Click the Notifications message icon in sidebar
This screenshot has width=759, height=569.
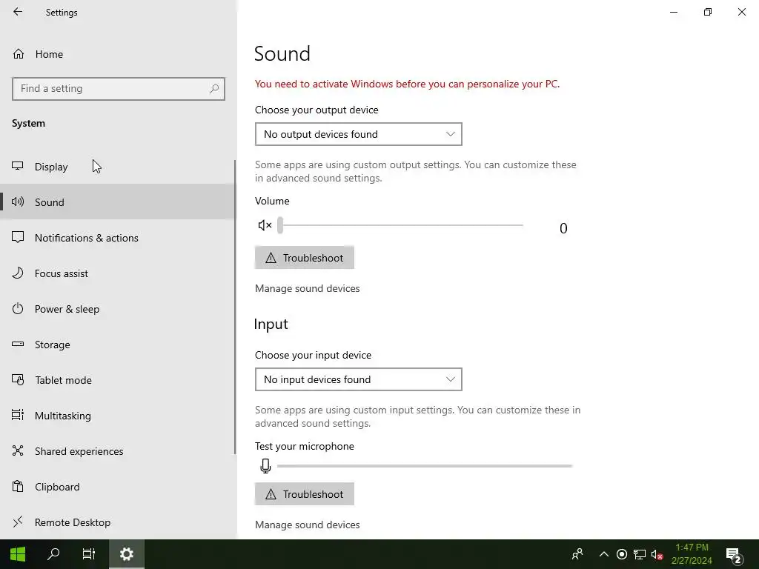tap(18, 237)
